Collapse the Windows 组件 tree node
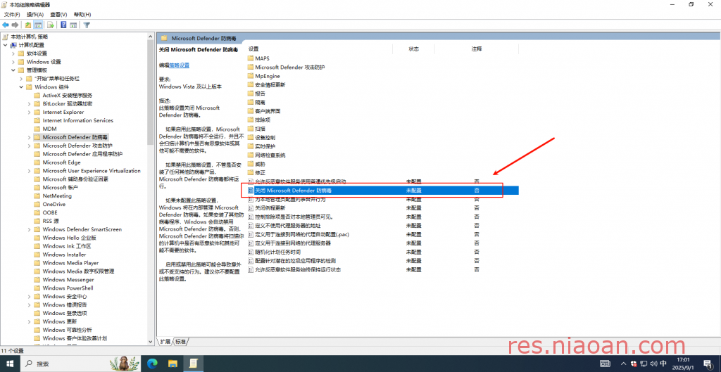The height and width of the screenshot is (372, 721). point(21,86)
